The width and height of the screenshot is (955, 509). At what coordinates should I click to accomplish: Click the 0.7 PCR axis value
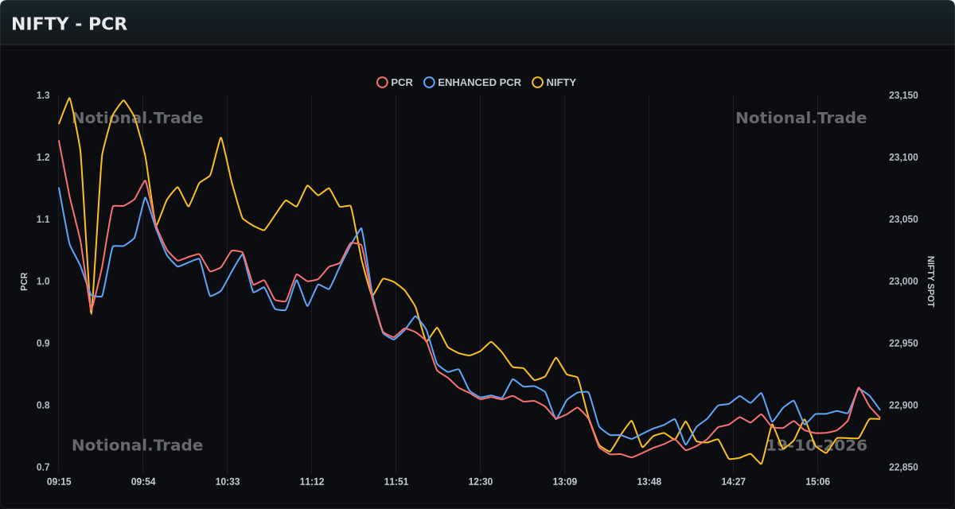[43, 468]
